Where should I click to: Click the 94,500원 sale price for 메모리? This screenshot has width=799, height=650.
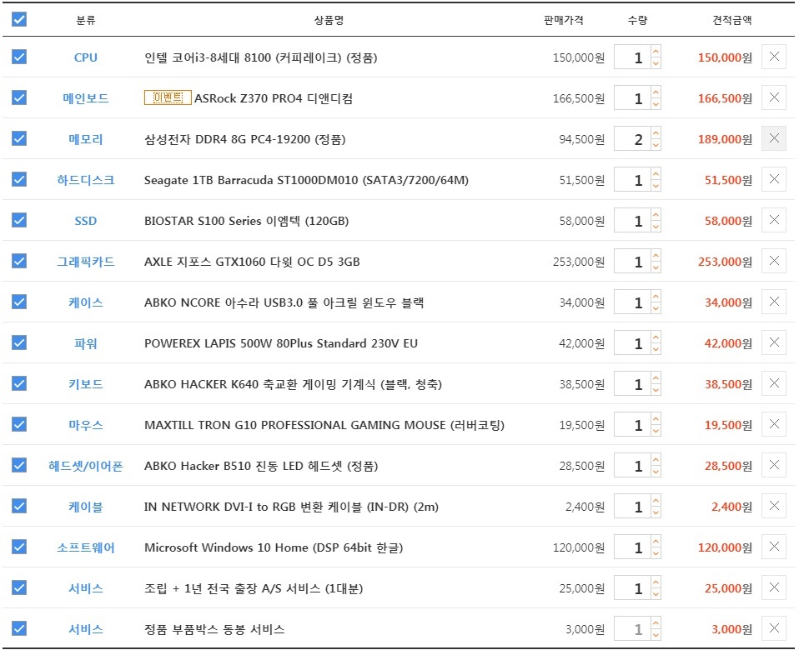coord(582,139)
